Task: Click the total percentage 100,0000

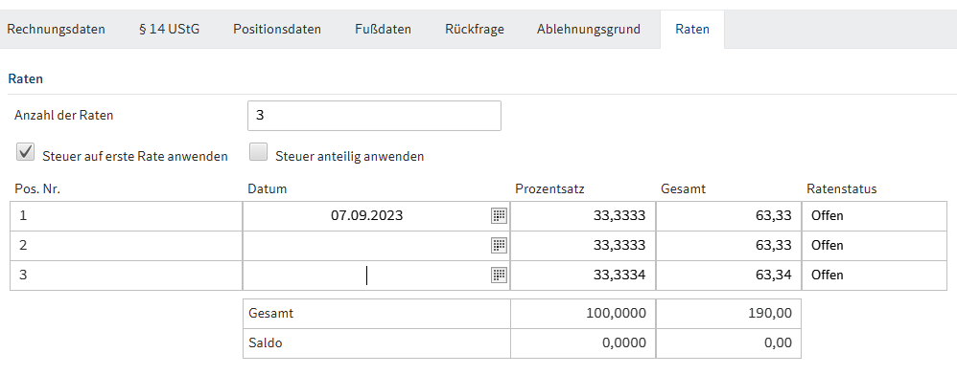Action: click(x=583, y=314)
